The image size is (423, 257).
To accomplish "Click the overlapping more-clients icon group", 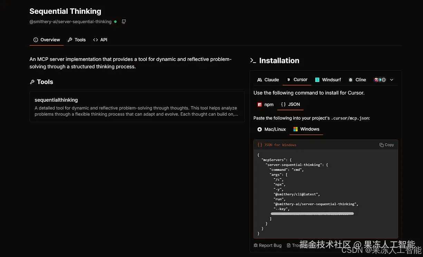I will (380, 80).
